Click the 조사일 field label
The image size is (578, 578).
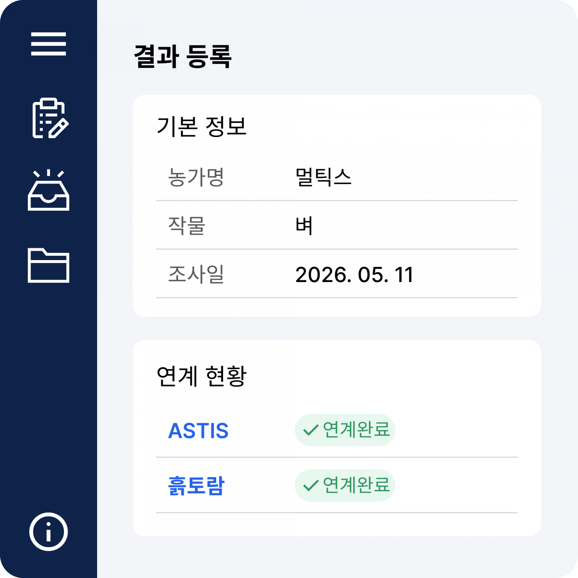point(196,274)
